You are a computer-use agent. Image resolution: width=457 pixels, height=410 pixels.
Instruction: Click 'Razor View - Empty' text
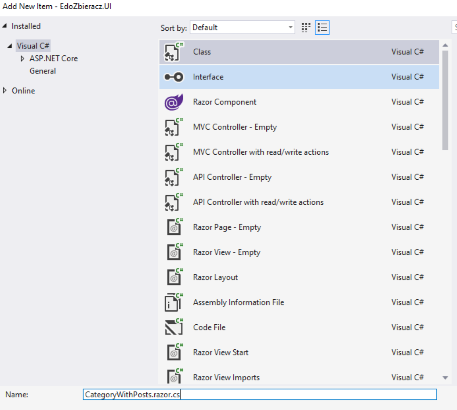tap(226, 252)
